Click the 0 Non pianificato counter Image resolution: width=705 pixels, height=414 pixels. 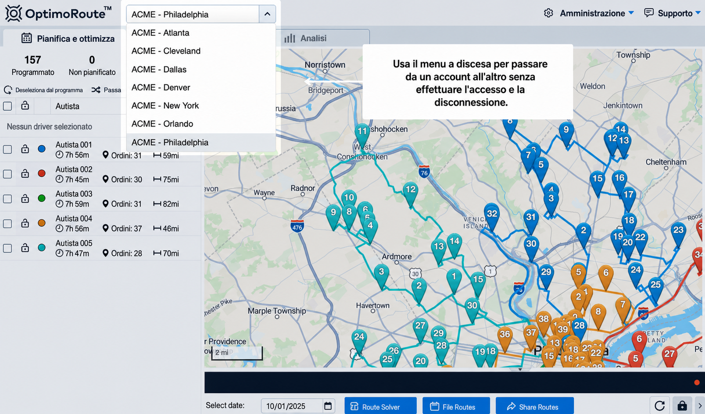(x=92, y=65)
